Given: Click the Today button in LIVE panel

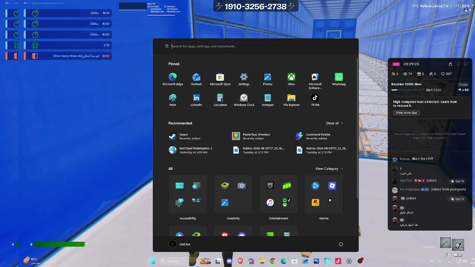Looking at the screenshot, I should pos(463,85).
